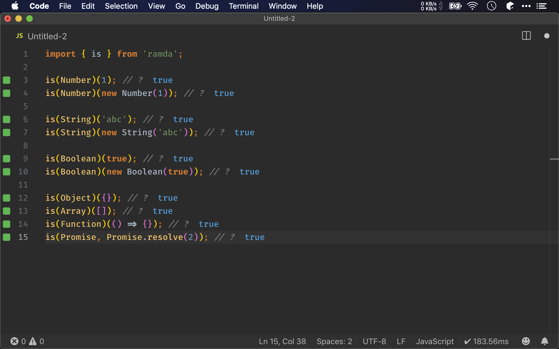Screen dimensions: 559x349
Task: Click the network speed indicator in menu bar
Action: tap(432, 6)
